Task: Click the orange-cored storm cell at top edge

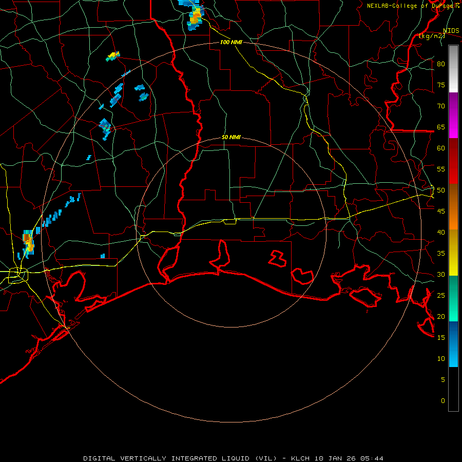Action: tap(194, 14)
